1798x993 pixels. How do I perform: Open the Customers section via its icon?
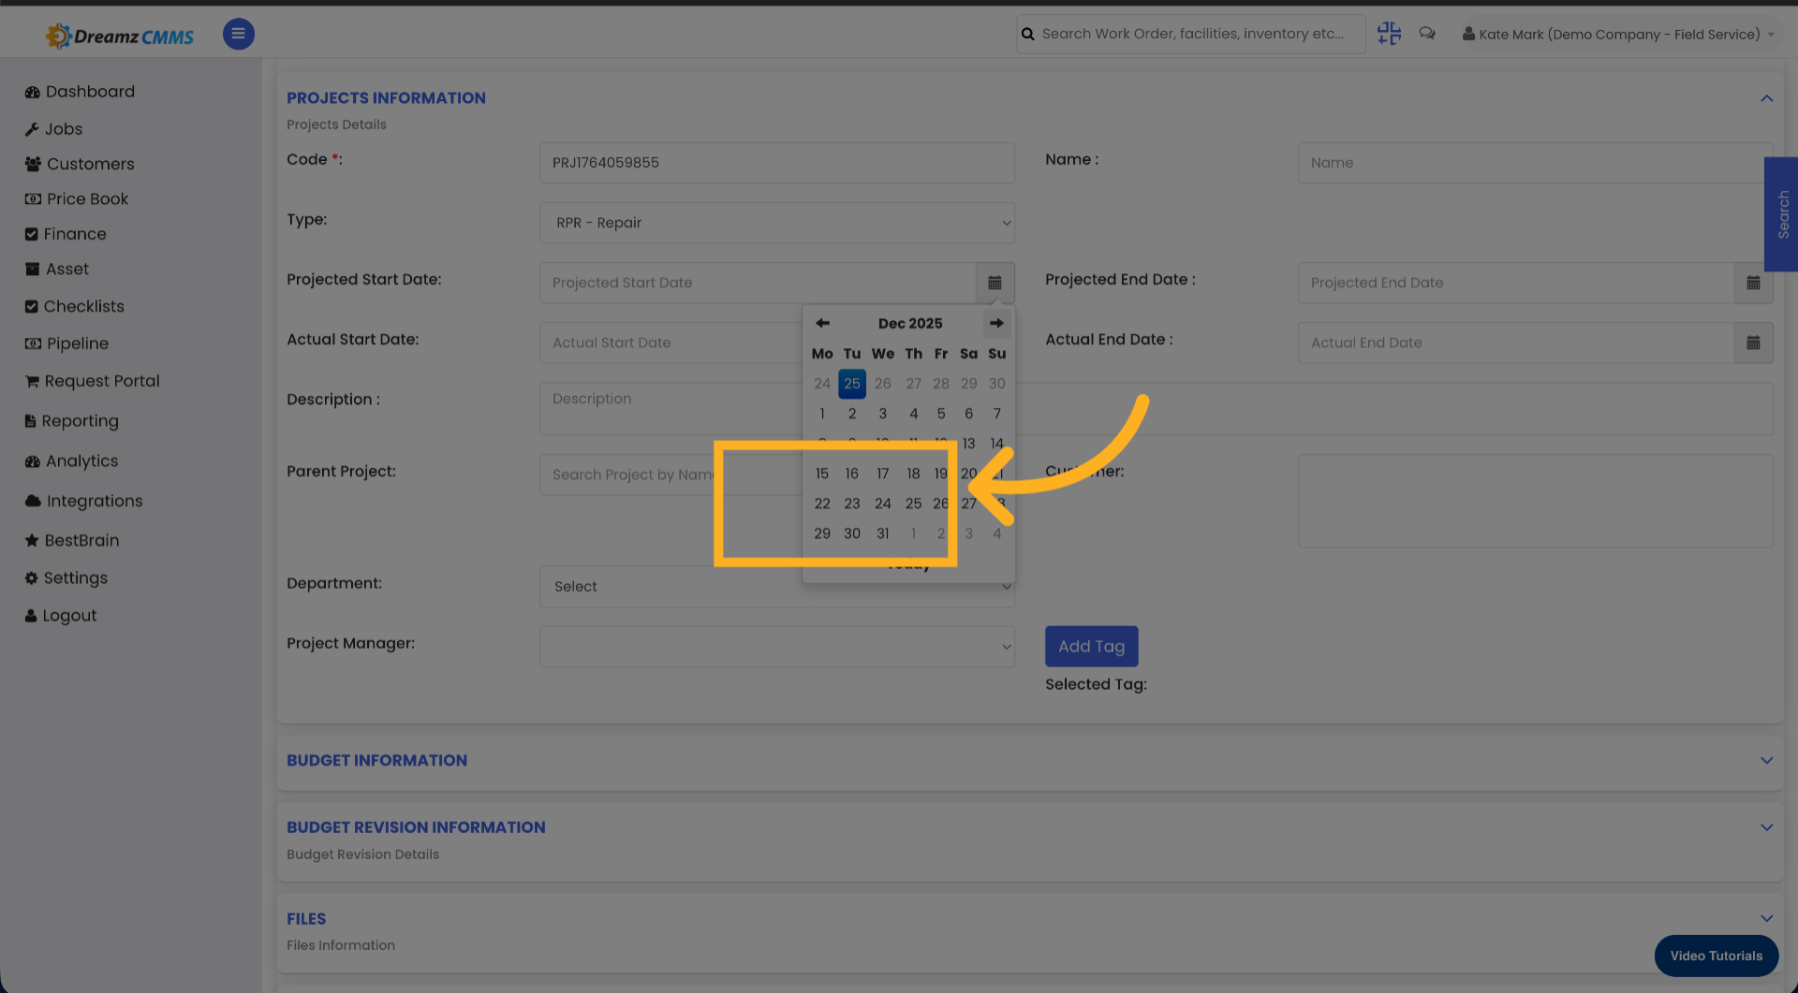pos(33,164)
